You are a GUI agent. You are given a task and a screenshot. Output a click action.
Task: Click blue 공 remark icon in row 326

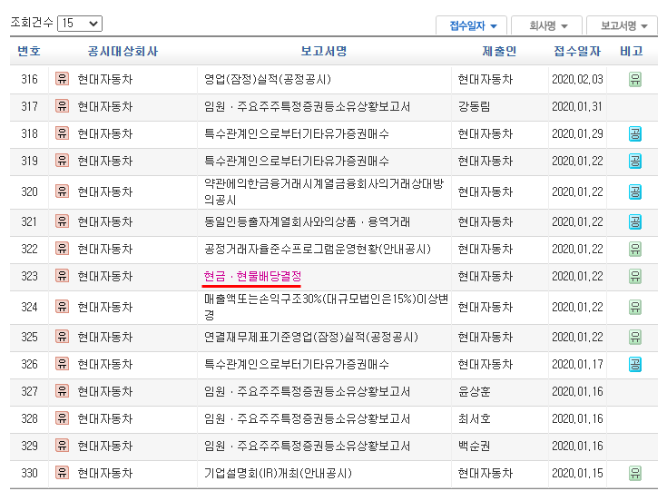(635, 364)
